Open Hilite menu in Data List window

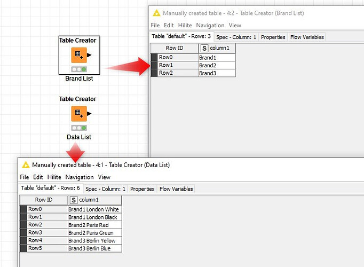pyautogui.click(x=54, y=177)
